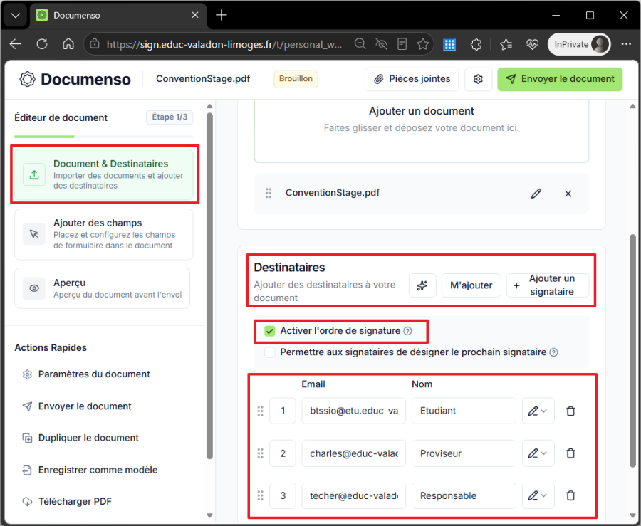Open the role dropdown for Proviseur recipient
This screenshot has height=526, width=641.
[538, 453]
